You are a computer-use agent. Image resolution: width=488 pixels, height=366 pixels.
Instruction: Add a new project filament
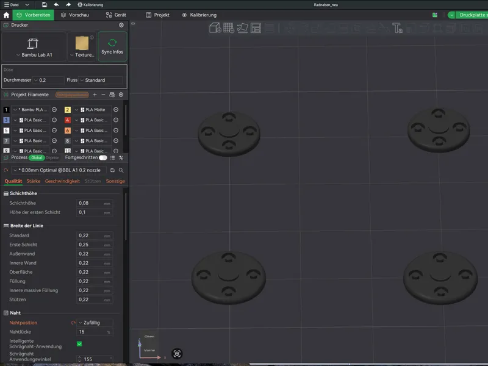95,95
